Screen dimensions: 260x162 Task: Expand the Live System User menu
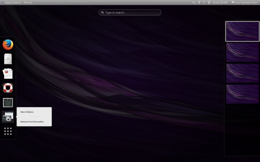click(x=244, y=2)
